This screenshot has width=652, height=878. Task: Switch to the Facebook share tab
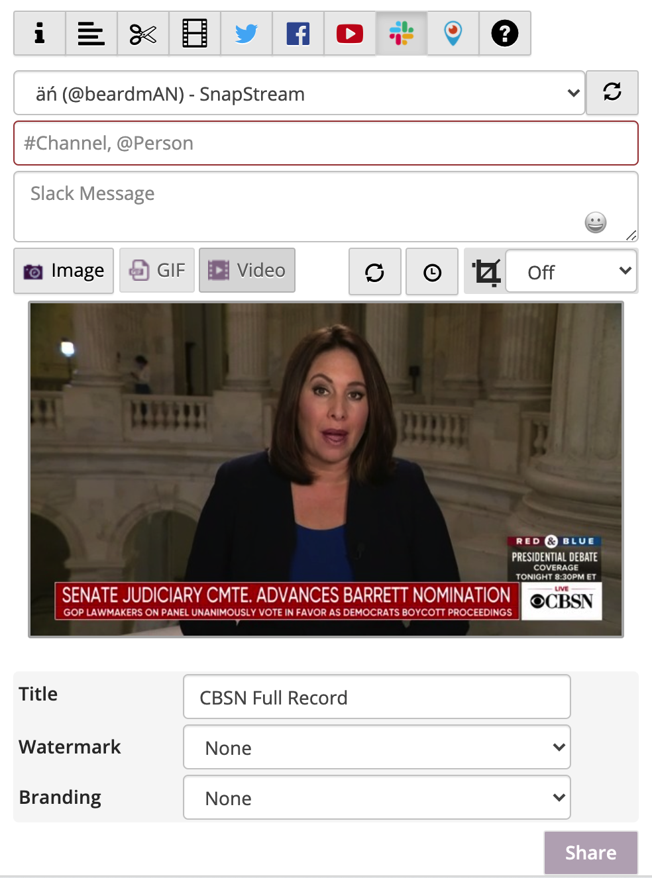(298, 33)
